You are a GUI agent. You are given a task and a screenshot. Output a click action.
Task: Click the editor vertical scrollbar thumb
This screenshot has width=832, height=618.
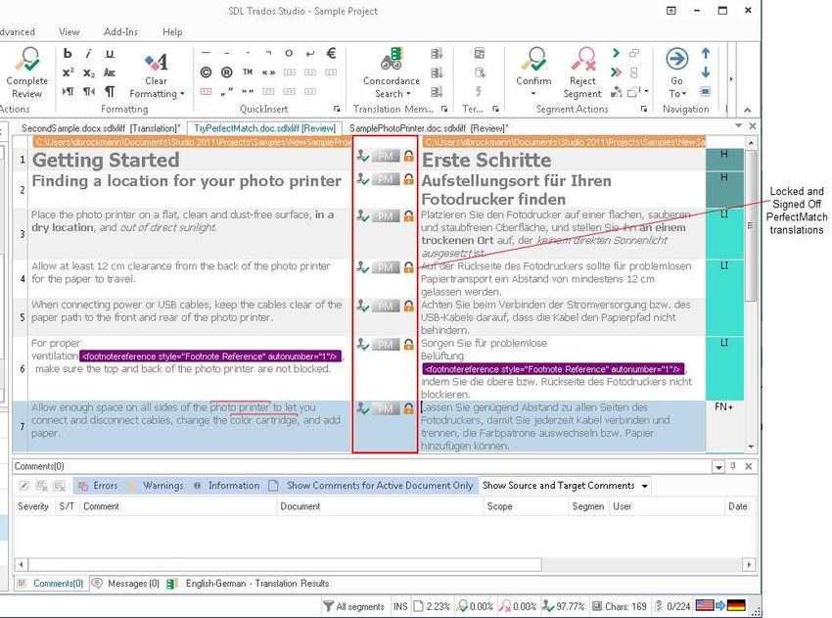(751, 225)
